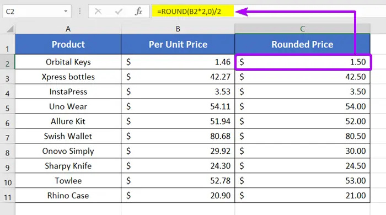Click the Swish Wallet cell
The height and width of the screenshot is (215, 386).
[x=68, y=136]
